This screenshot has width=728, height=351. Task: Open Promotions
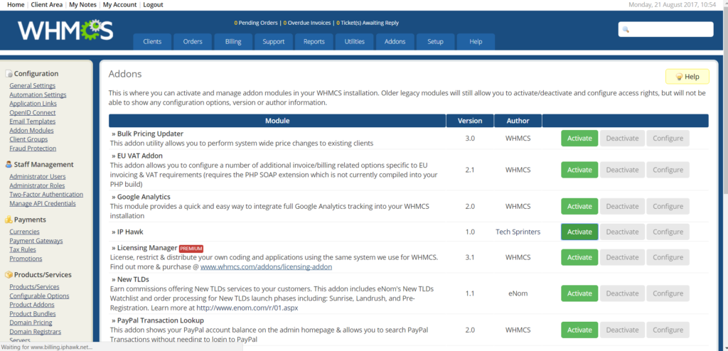coord(26,259)
